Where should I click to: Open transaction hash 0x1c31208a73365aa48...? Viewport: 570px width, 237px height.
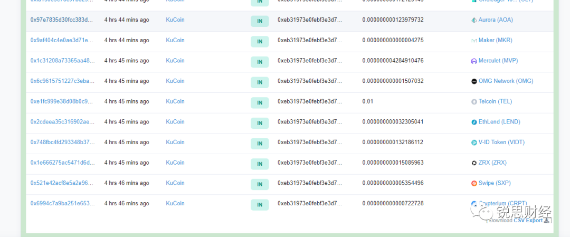(62, 60)
